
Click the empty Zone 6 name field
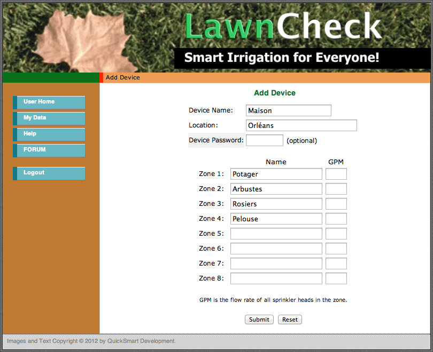tap(276, 249)
